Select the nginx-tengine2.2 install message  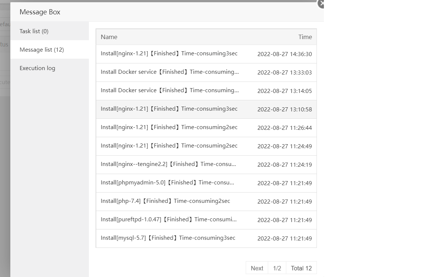(168, 165)
